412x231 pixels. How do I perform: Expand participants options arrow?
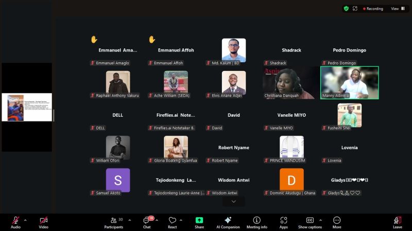[x=130, y=220]
